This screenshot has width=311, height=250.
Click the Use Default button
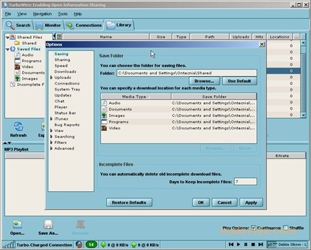(240, 81)
